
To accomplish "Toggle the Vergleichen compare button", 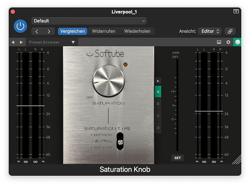I will tap(72, 31).
